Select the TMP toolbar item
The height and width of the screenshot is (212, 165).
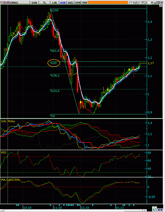(85, 3)
